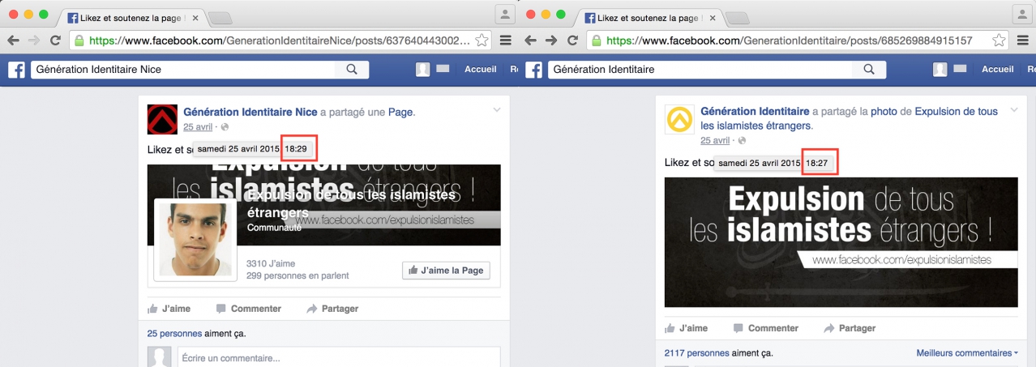Click back arrow in right browser window

pos(530,40)
